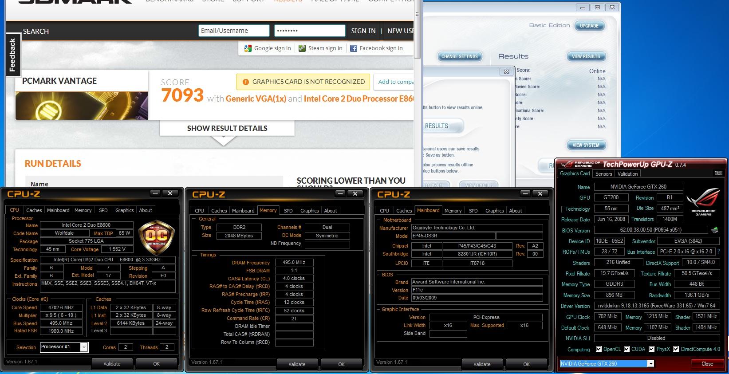The image size is (729, 374).
Task: Click the DRAM Frequency value 495.0 MHz
Action: coord(295,262)
